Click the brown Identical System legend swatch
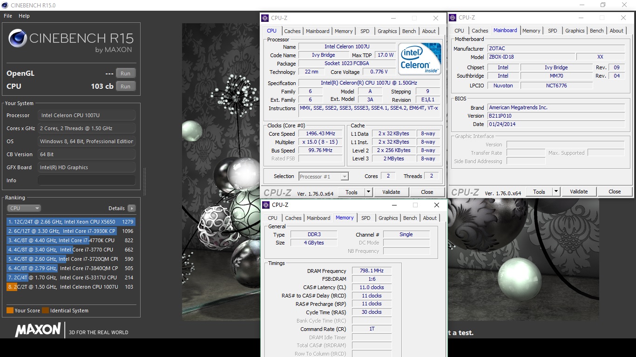636x357 pixels. [x=45, y=311]
